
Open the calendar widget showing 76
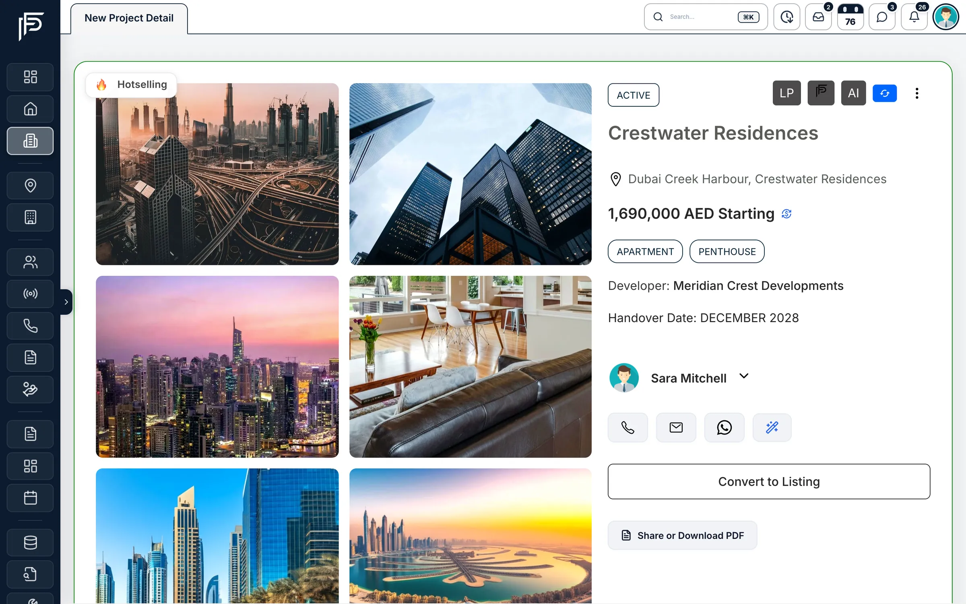click(x=850, y=17)
